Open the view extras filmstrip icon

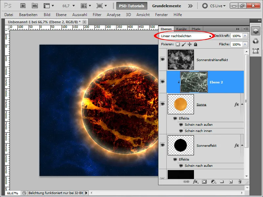coord(47,6)
